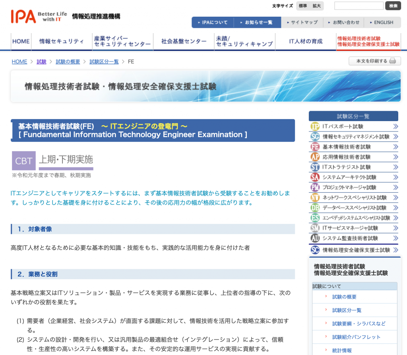
Task: Open the システム監査技術者試験 double-chevron arrow
Action: 395,238
